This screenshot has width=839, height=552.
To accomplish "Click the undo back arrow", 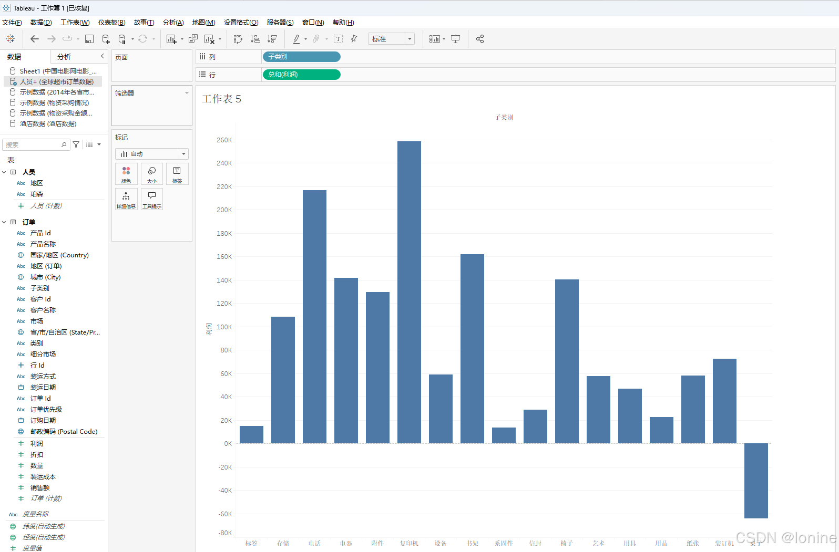I will coord(35,39).
